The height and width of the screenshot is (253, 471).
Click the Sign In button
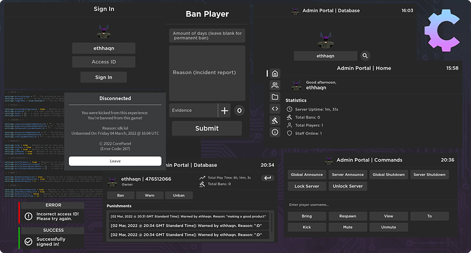(104, 77)
